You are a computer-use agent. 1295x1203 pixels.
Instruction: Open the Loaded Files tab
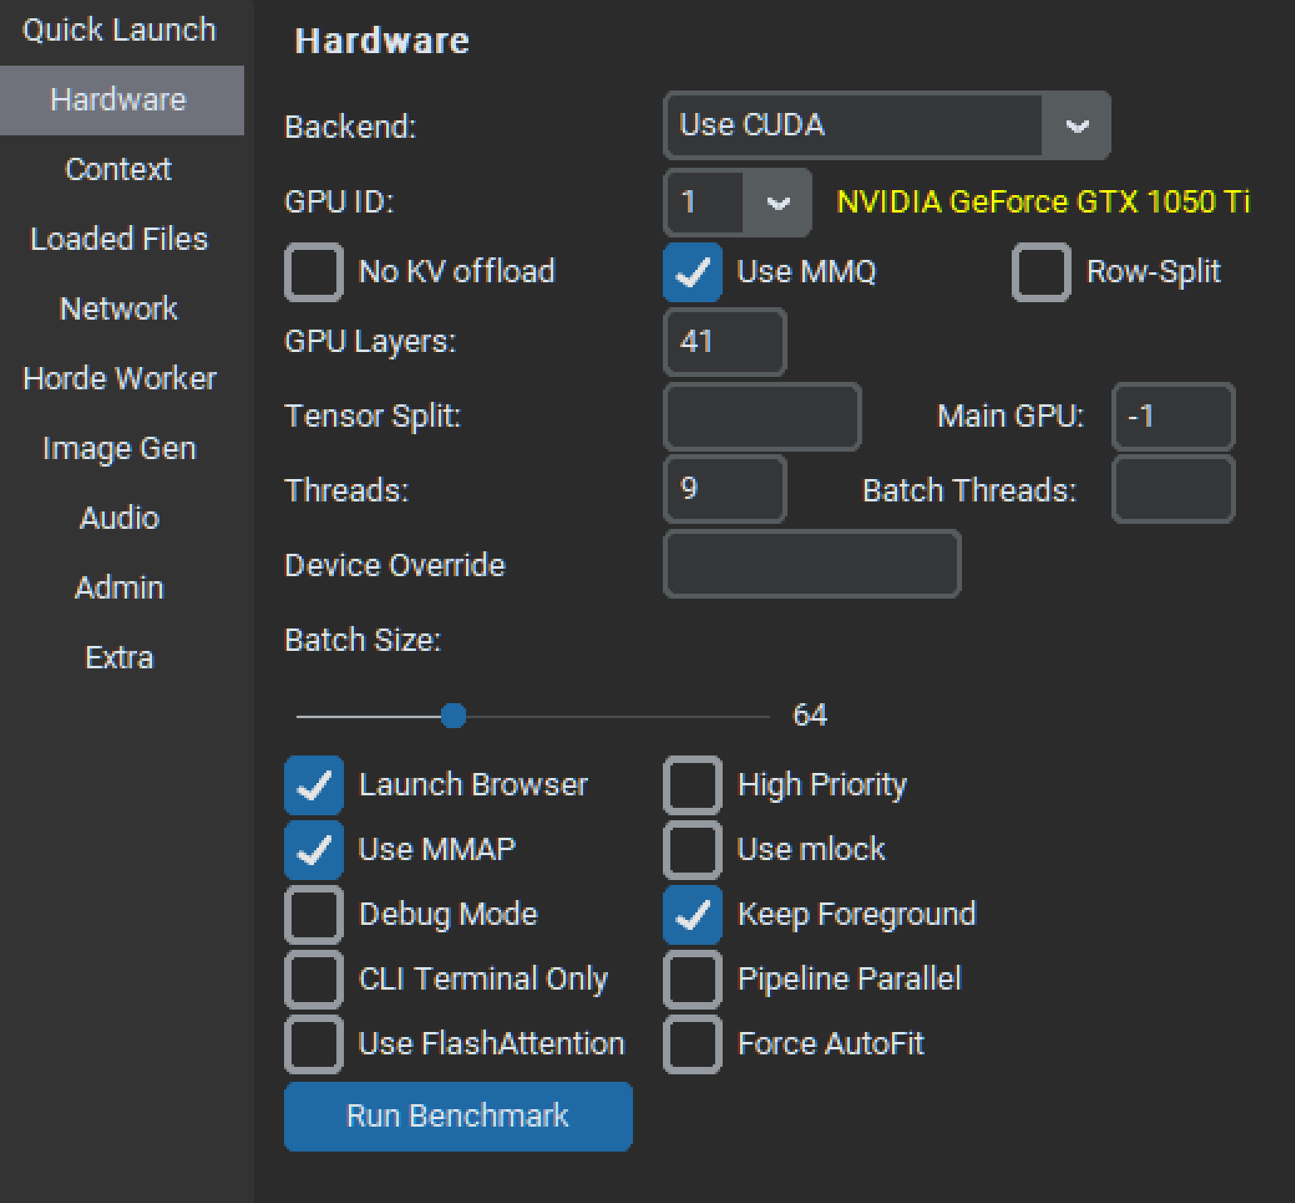119,239
